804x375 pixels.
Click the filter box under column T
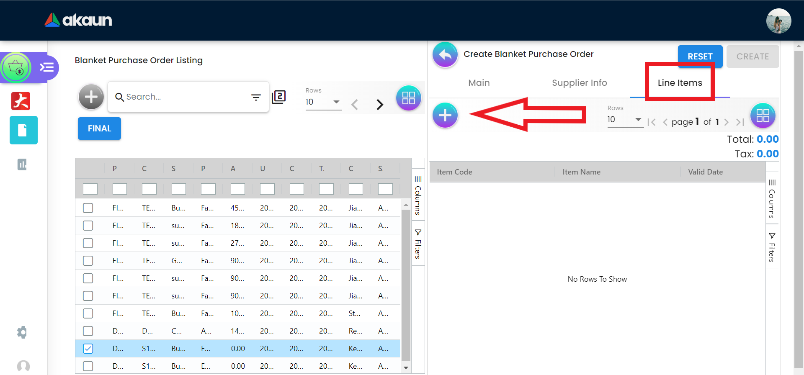point(326,189)
